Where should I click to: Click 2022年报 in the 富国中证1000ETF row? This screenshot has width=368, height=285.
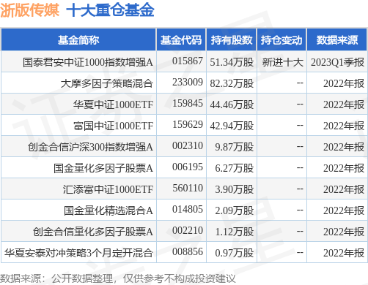tap(344, 126)
